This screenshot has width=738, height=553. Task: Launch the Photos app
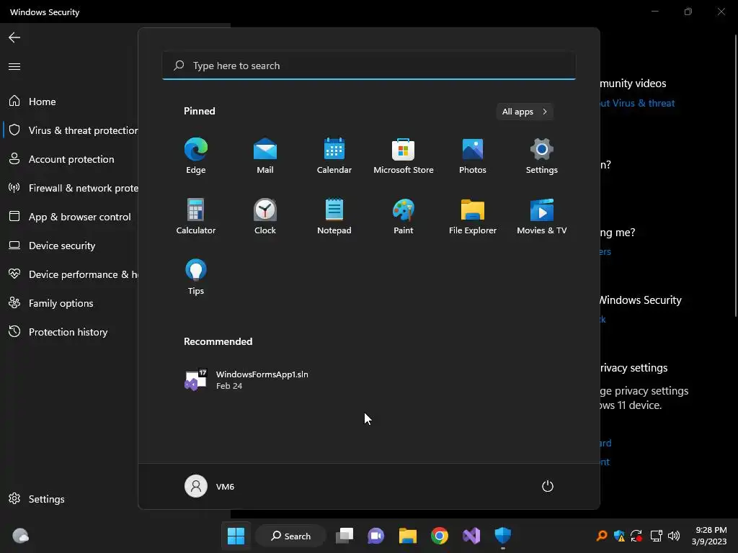473,156
